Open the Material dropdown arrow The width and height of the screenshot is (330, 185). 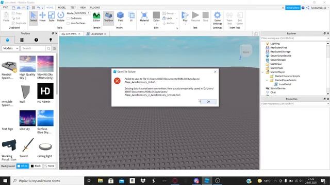point(144,24)
